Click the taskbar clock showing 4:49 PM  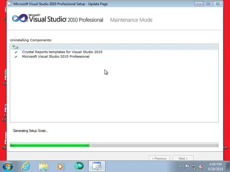tap(215, 167)
